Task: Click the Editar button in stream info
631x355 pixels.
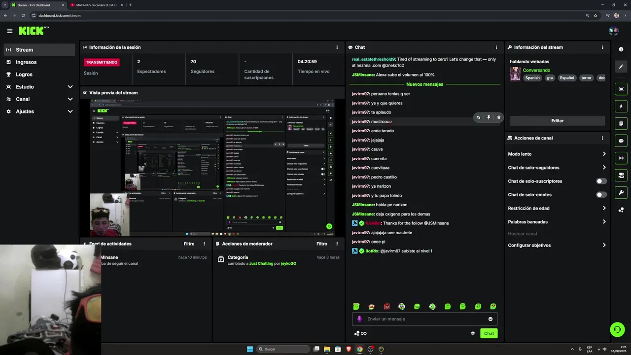Action: click(x=557, y=121)
